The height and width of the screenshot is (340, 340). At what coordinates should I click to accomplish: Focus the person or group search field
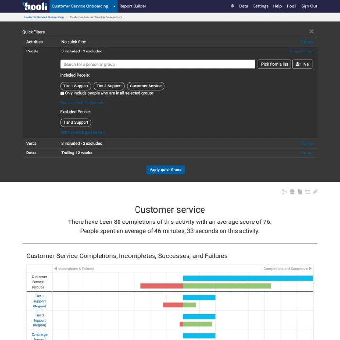[158, 64]
